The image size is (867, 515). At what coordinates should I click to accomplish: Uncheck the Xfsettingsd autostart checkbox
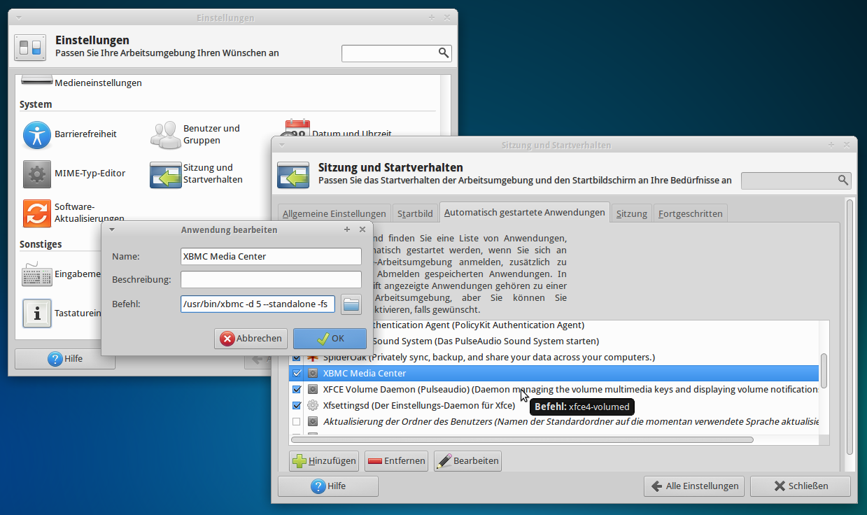tap(297, 406)
